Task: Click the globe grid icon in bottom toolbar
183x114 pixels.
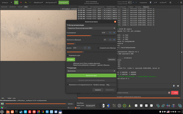Action: (x=119, y=106)
